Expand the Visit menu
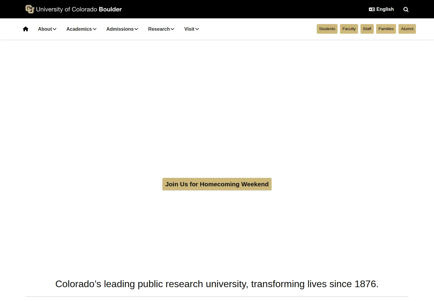The image size is (434, 301). click(x=192, y=29)
